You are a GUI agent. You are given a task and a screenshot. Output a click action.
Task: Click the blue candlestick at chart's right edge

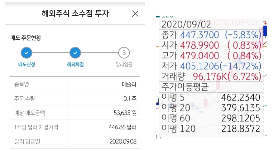[x=265, y=31]
